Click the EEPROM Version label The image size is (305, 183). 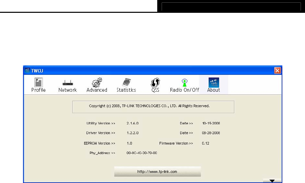99,143
